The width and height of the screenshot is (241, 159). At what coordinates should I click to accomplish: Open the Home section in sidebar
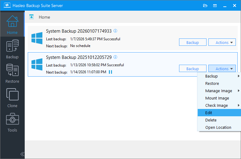coord(12,24)
